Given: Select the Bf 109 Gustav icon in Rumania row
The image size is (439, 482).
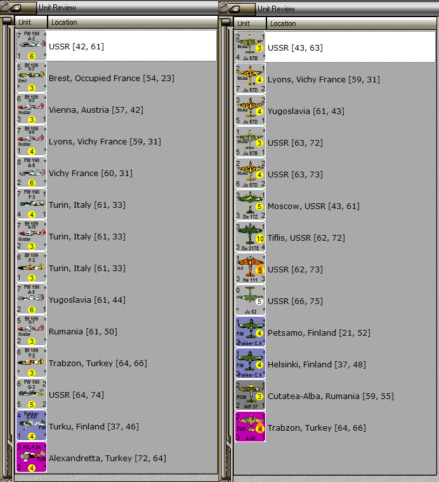Looking at the screenshot, I should [31, 331].
